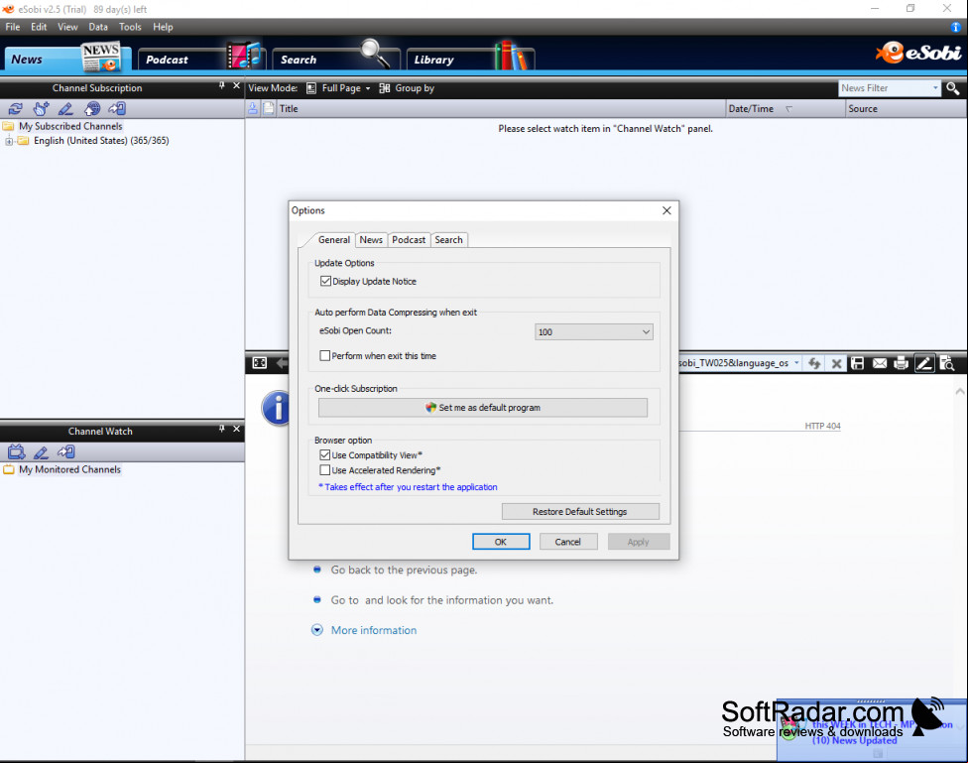The image size is (968, 763).
Task: Toggle full screen browser view icon
Action: pos(260,363)
